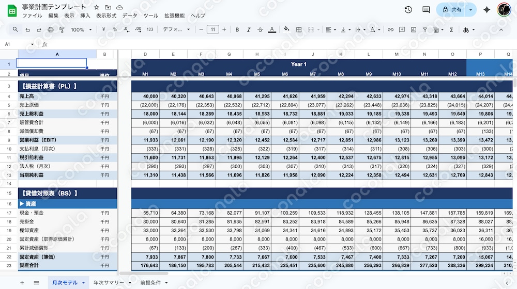Collapse the toolbar header chevron
The width and height of the screenshot is (517, 289).
pos(501,29)
